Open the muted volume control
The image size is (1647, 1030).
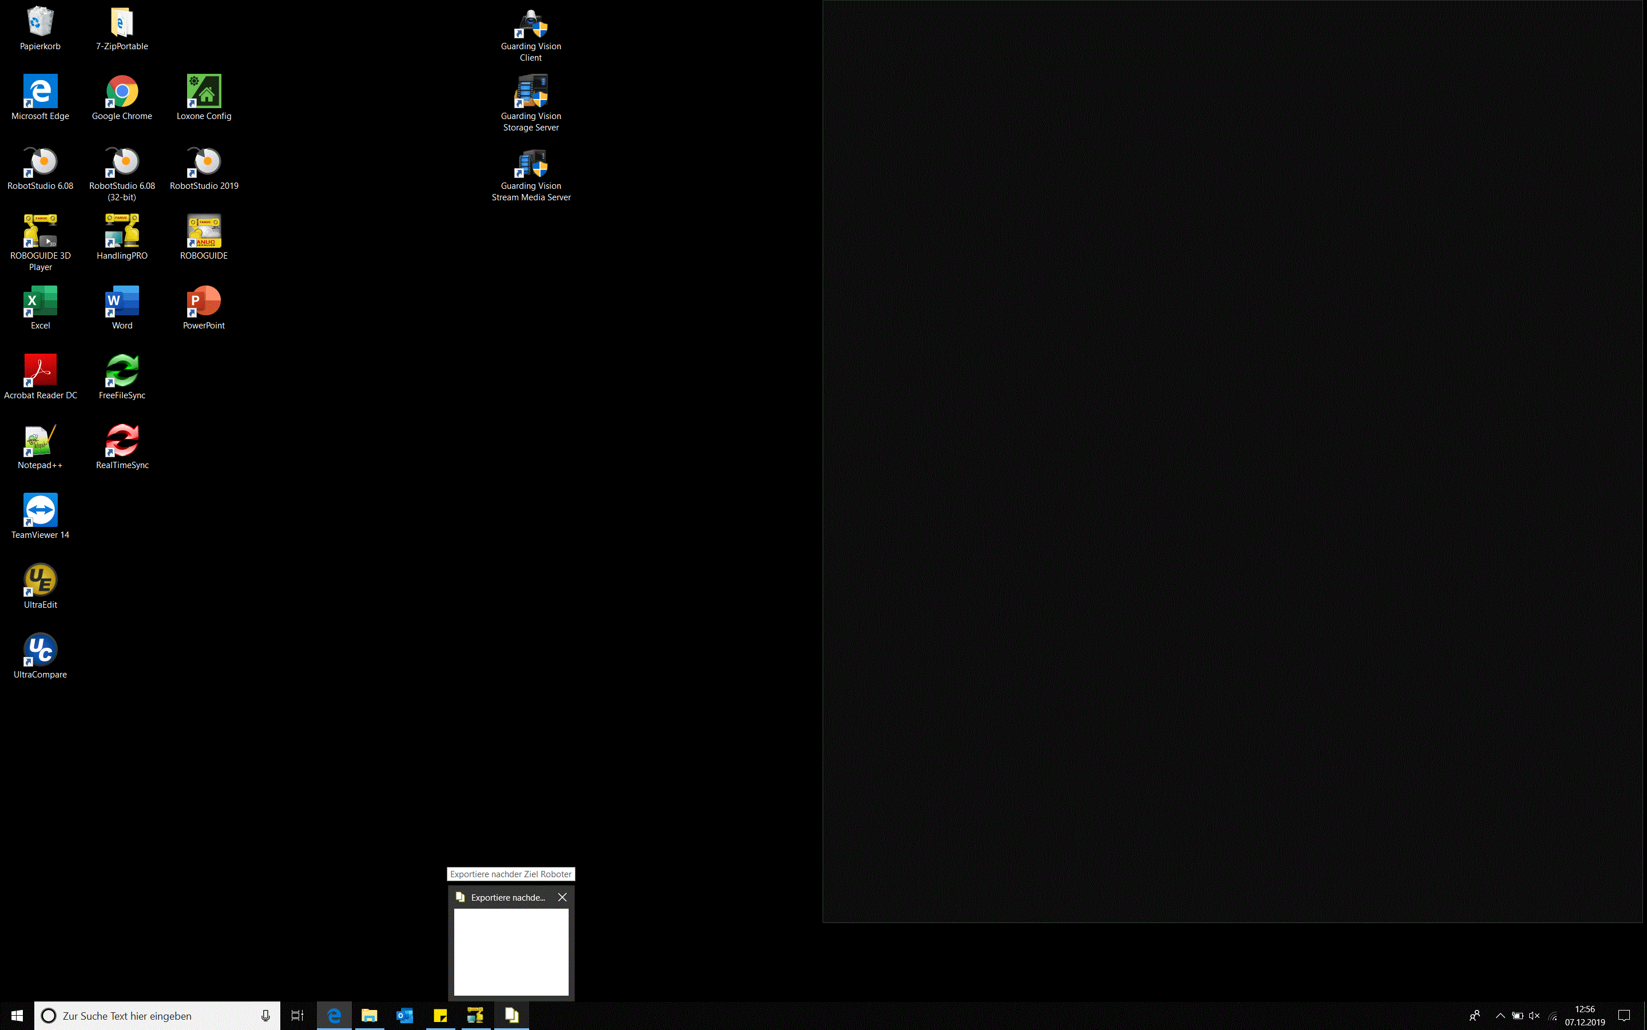pyautogui.click(x=1534, y=1016)
